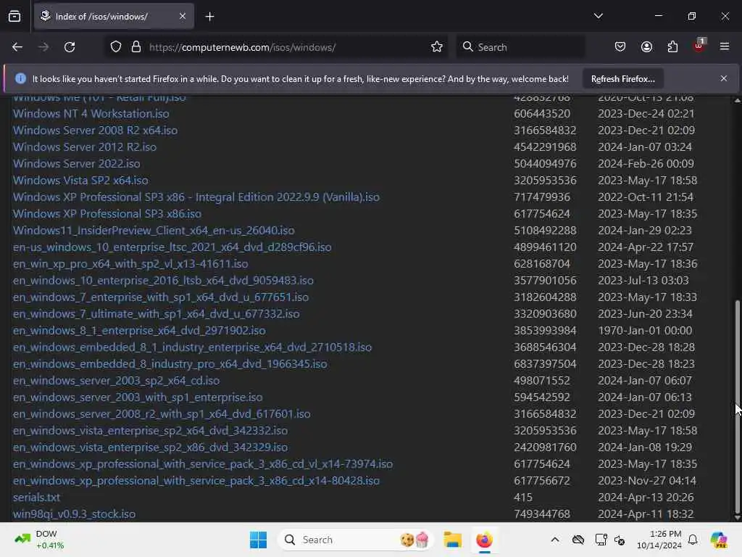Open en_windows_8_1_enterprise_x64 iso link
The image size is (742, 557).
click(x=139, y=331)
